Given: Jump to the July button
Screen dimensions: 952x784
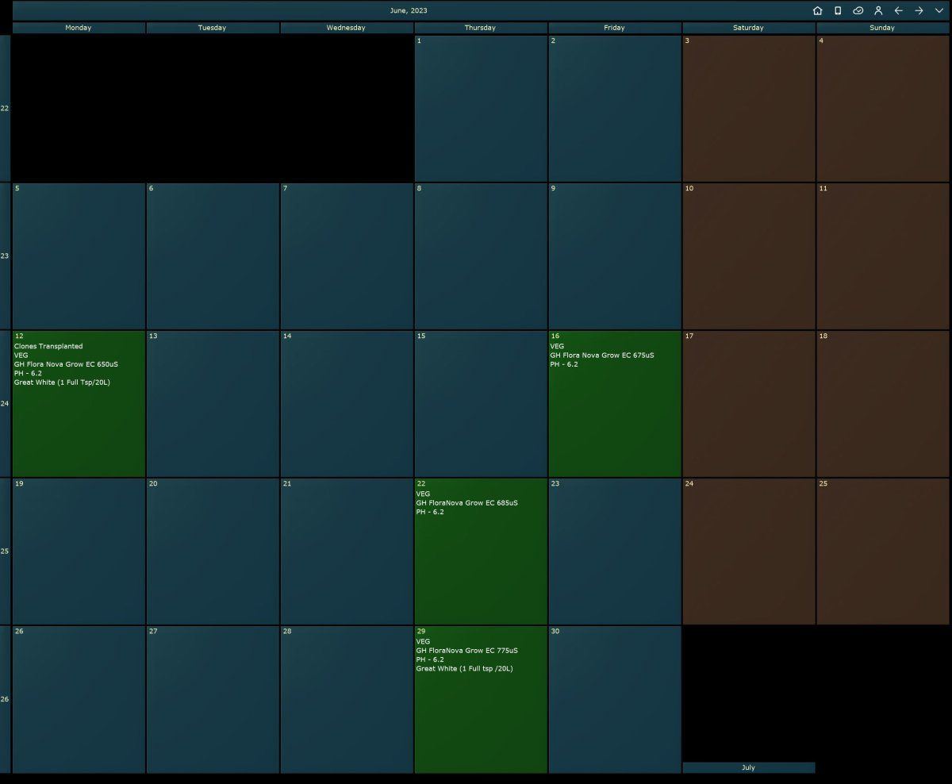Looking at the screenshot, I should [x=748, y=767].
